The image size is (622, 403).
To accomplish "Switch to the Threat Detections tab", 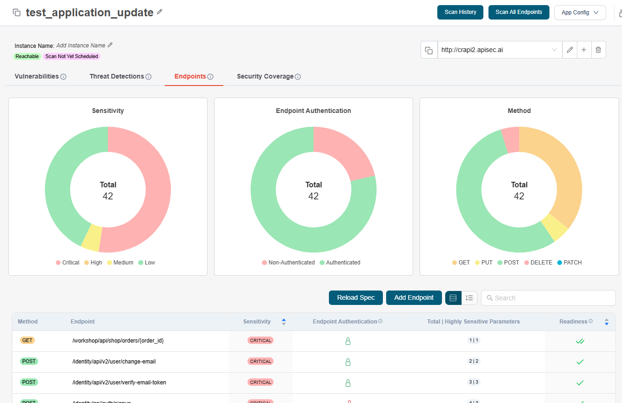I will (117, 76).
